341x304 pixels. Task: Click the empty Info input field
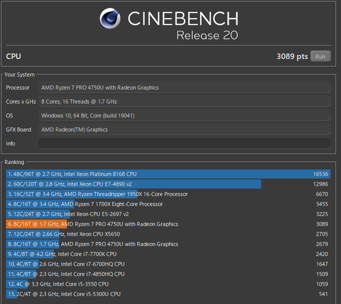click(x=184, y=143)
